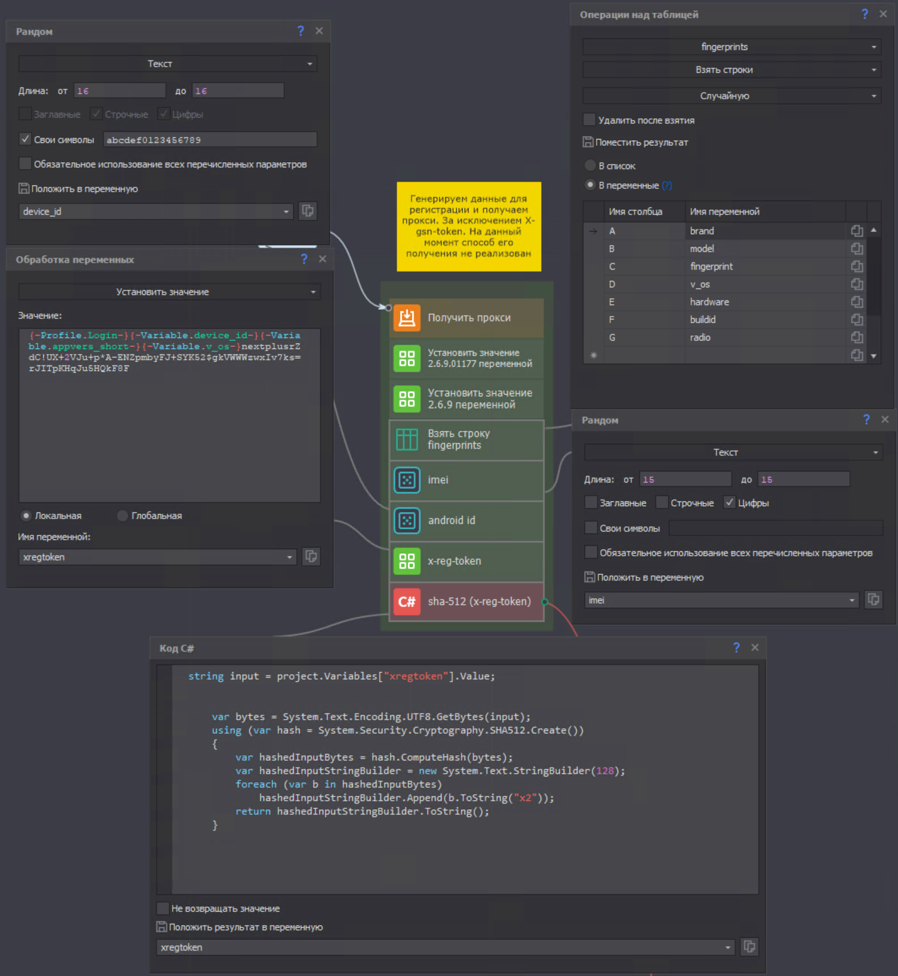Click the yellow comment note
This screenshot has height=976, width=898.
point(468,226)
